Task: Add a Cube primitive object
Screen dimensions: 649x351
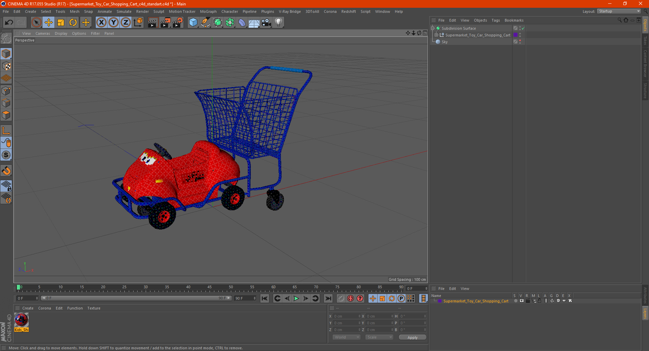Action: [193, 23]
